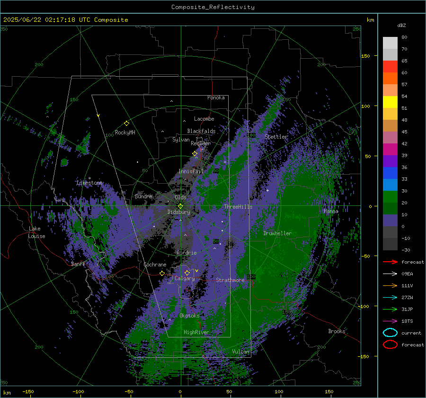Click the green 31JP arrow icon
Screen dimensions: 426x398
point(390,309)
